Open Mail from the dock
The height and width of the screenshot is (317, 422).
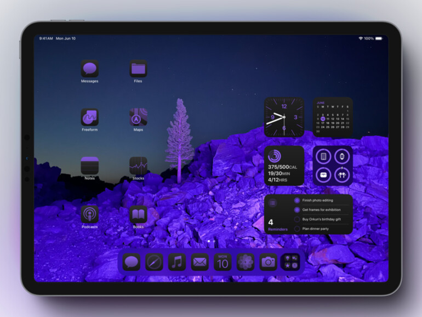click(x=199, y=262)
